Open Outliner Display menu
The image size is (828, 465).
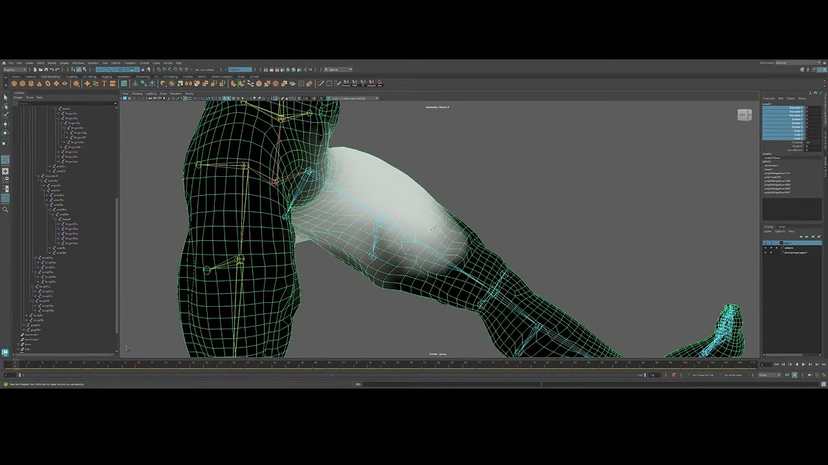[18, 98]
